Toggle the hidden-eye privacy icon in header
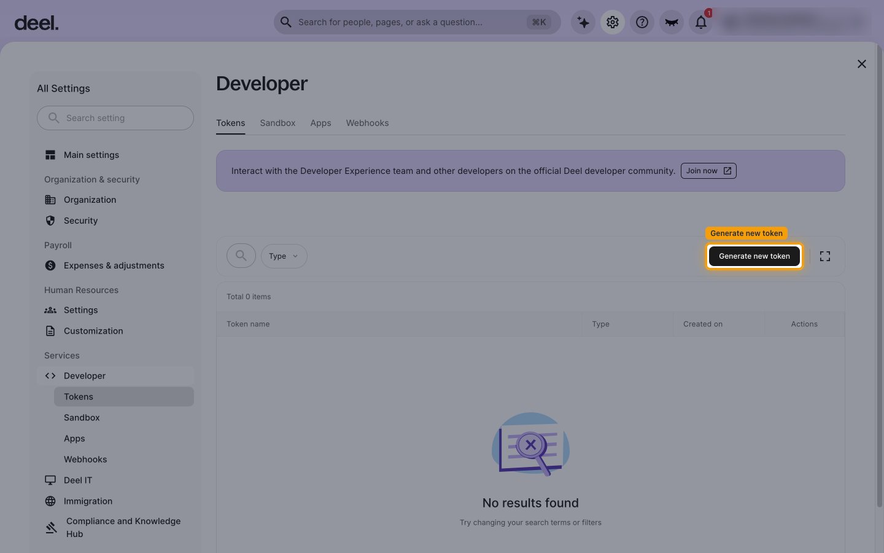This screenshot has width=884, height=553. click(671, 22)
